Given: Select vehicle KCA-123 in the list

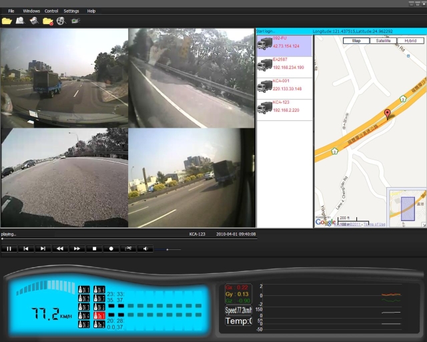Looking at the screenshot, I should pyautogui.click(x=284, y=106).
